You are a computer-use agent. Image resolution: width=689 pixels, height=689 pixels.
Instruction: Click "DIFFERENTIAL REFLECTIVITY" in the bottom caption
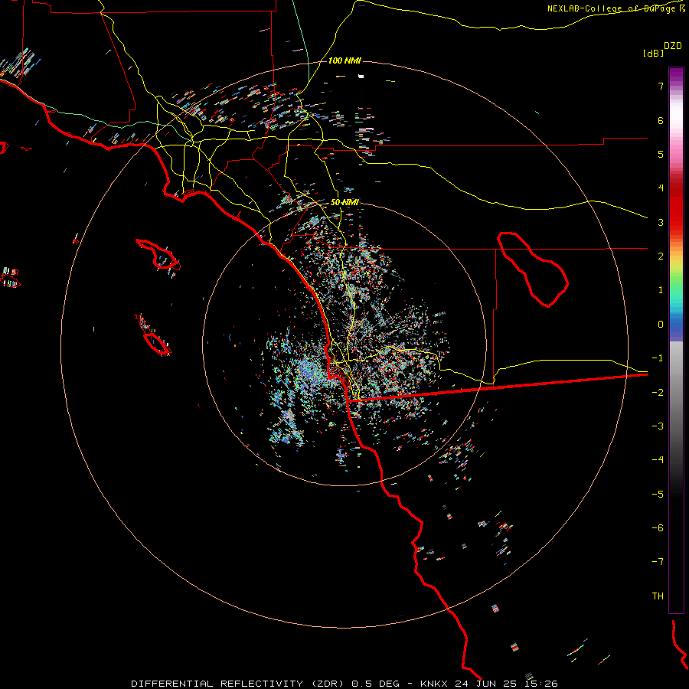tap(217, 684)
